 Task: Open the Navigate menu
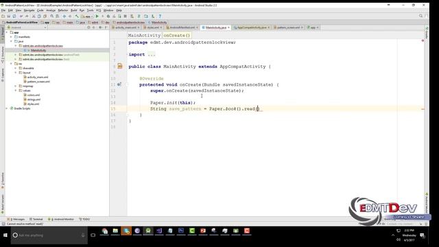(29, 10)
